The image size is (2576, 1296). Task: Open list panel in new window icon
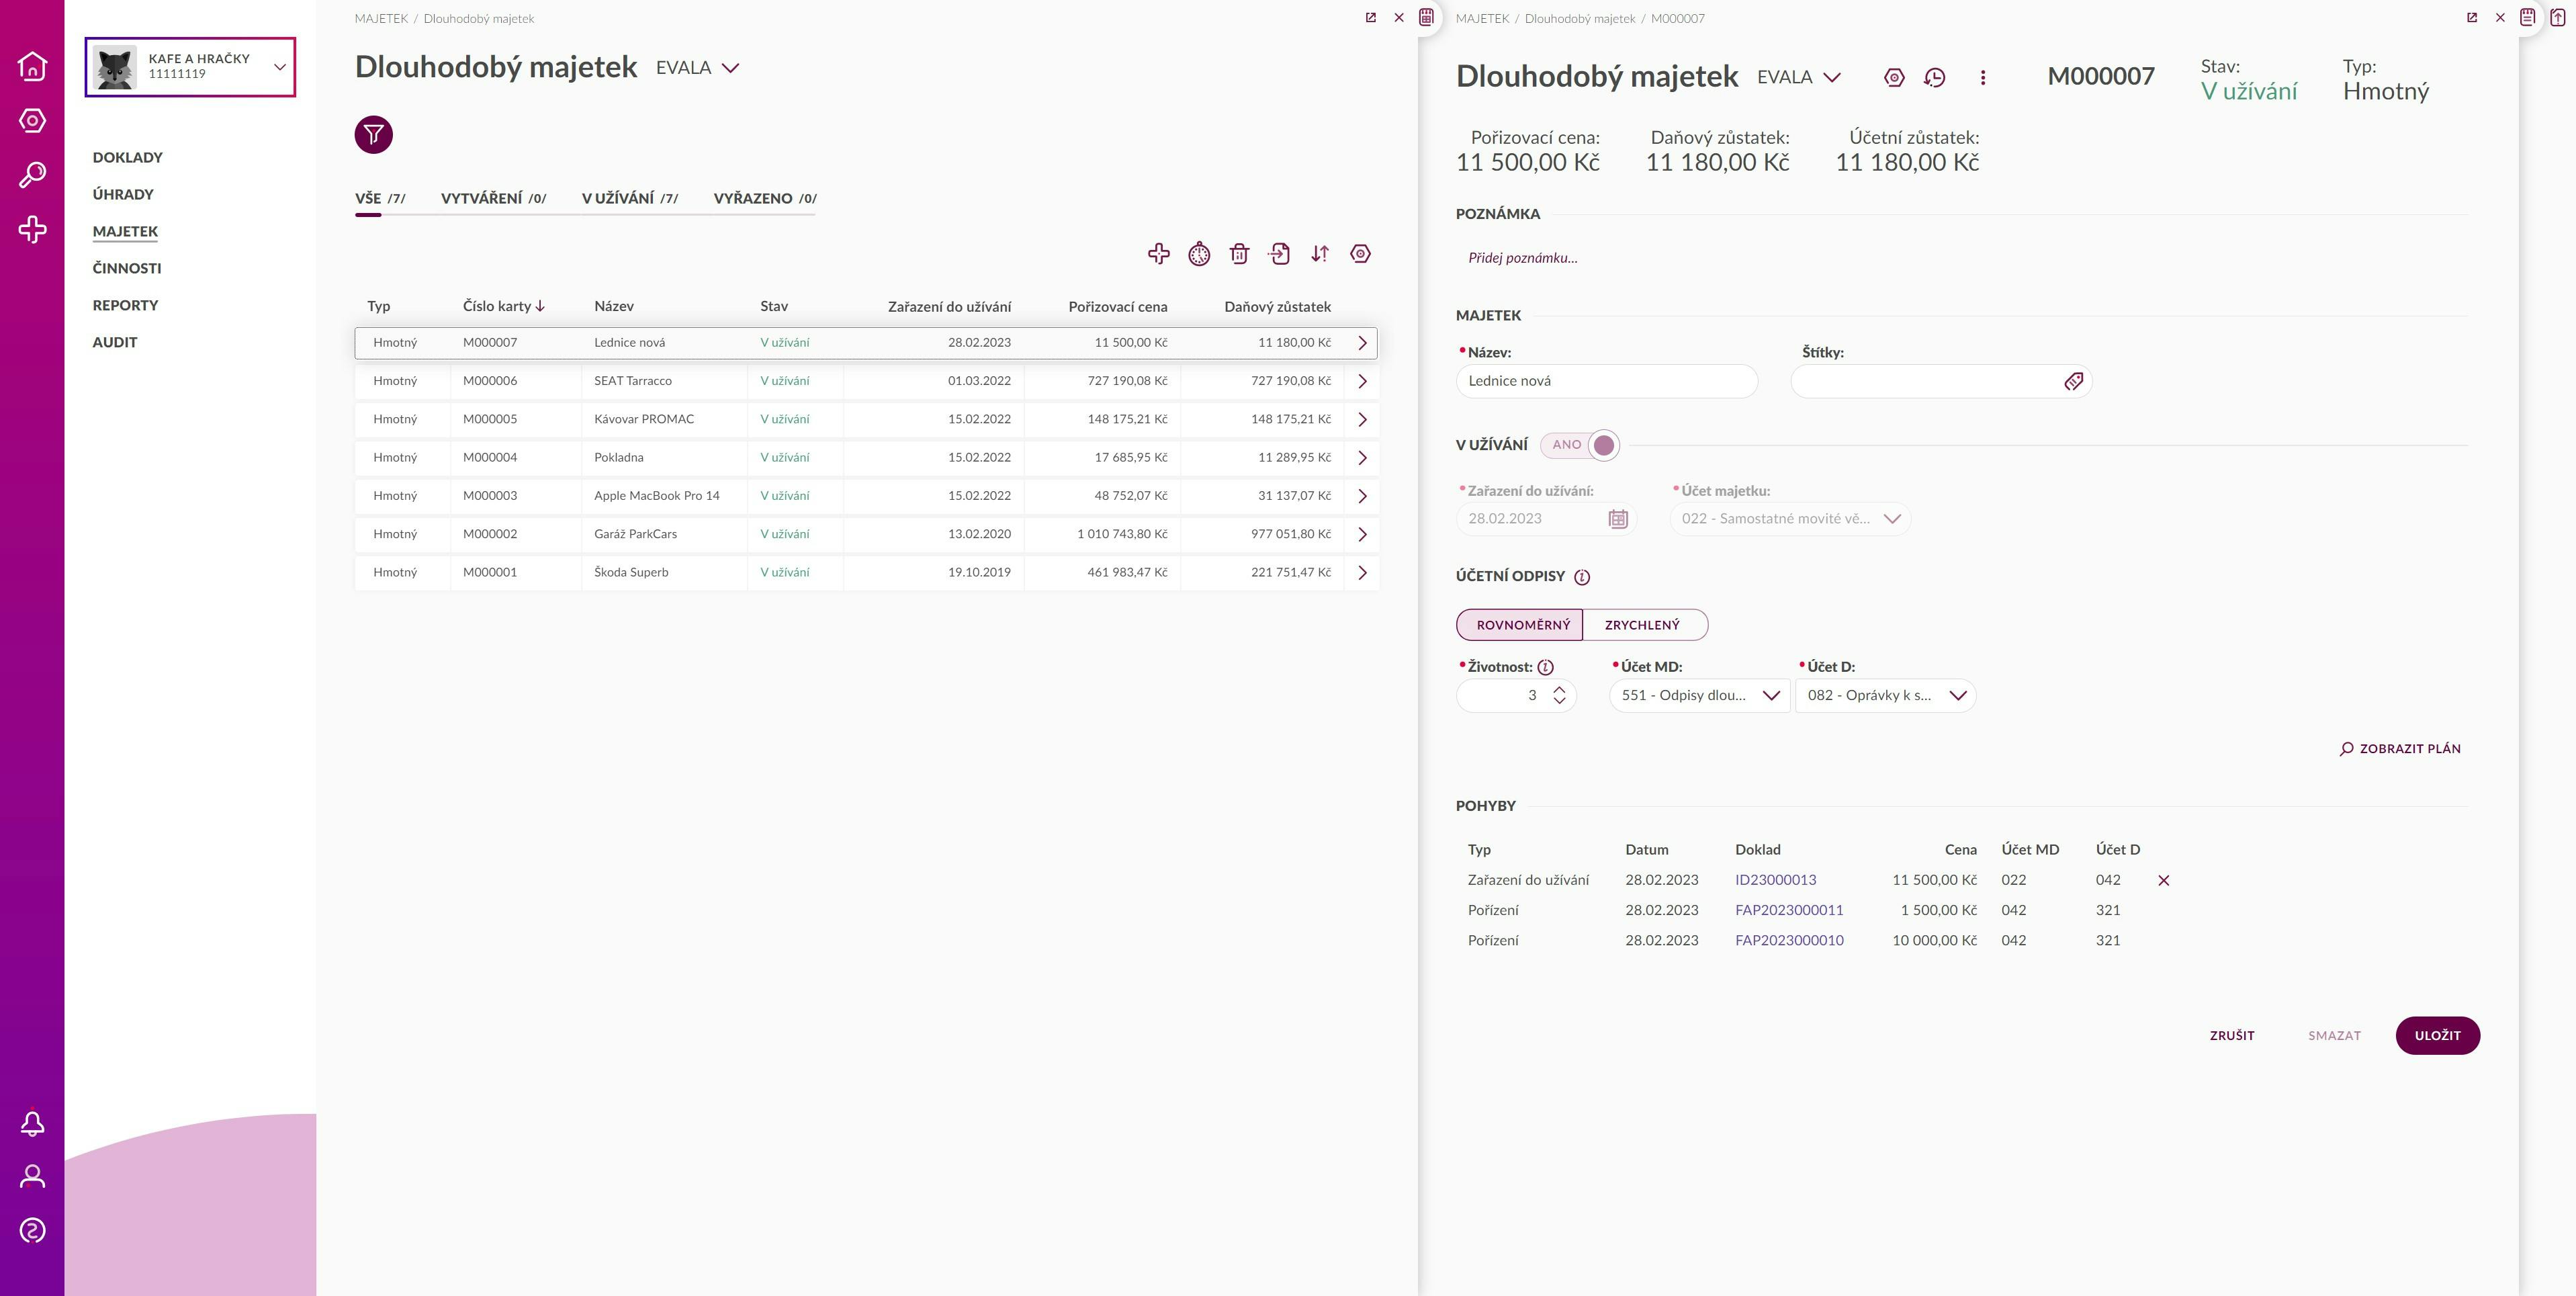[x=1371, y=18]
